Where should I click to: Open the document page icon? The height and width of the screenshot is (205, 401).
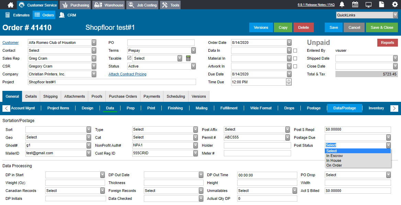pyautogui.click(x=381, y=4)
